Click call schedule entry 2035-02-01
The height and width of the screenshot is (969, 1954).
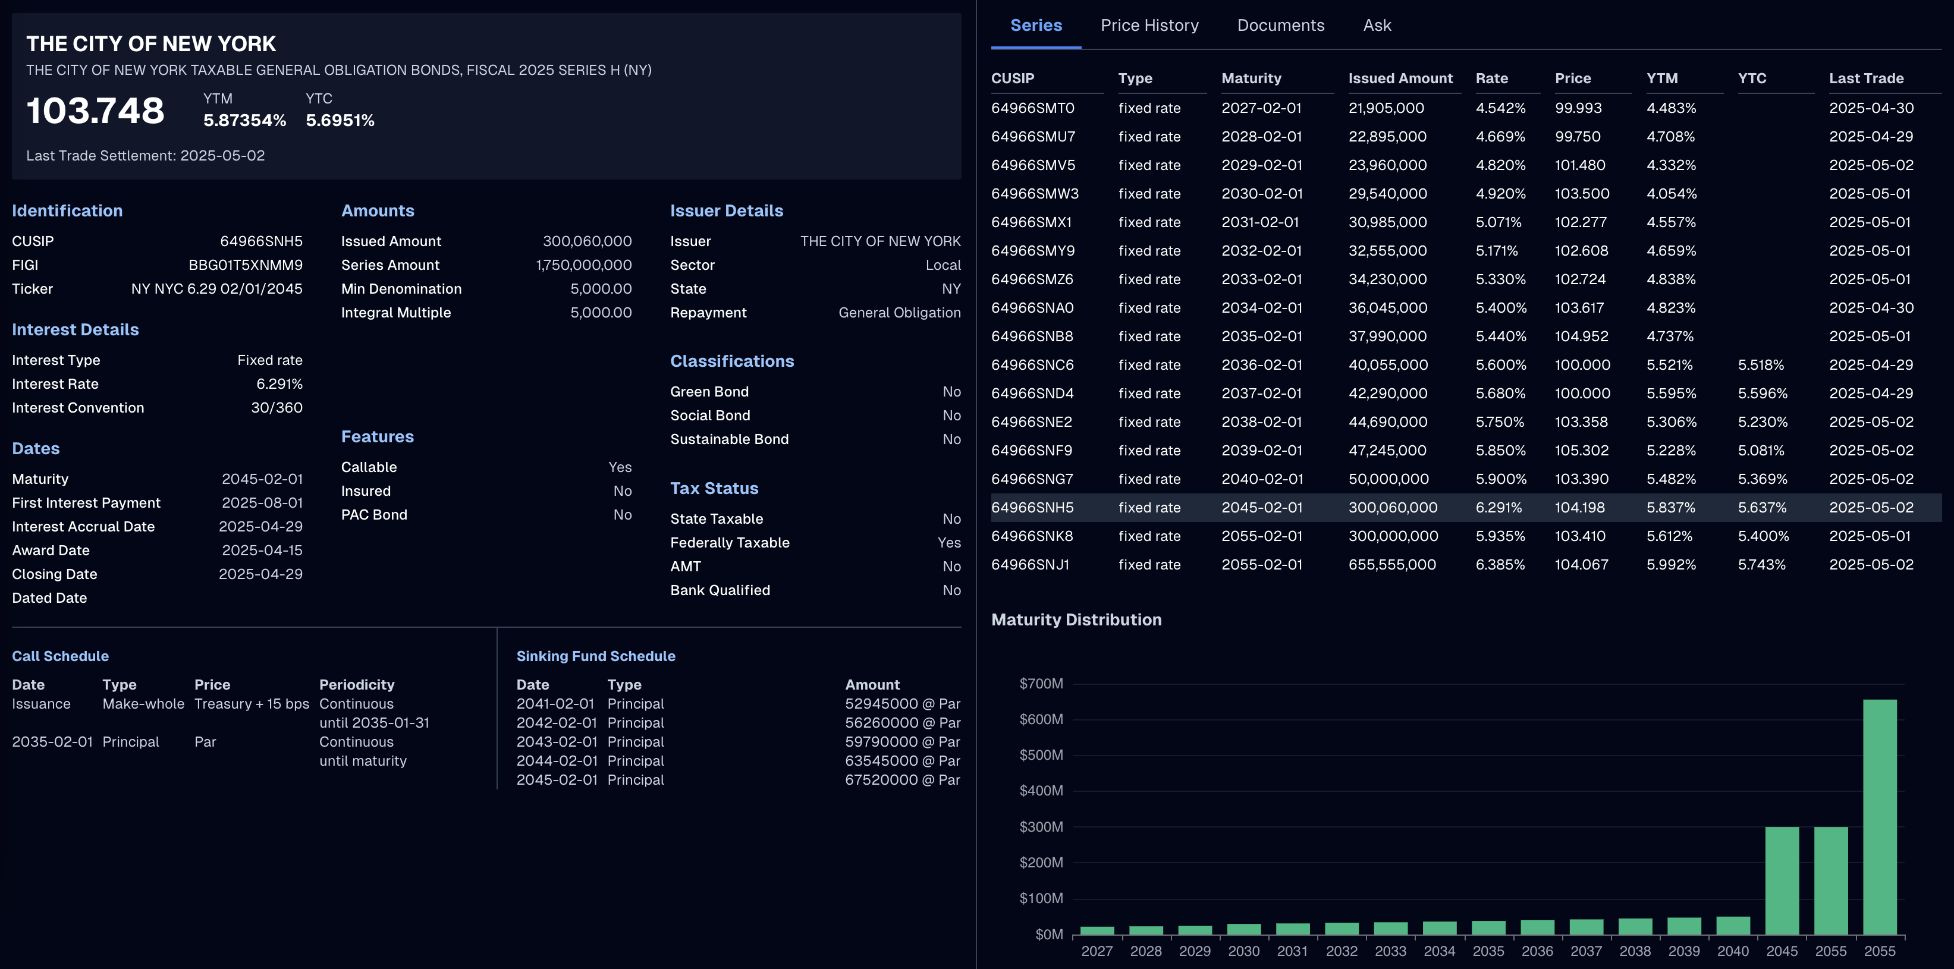point(52,741)
